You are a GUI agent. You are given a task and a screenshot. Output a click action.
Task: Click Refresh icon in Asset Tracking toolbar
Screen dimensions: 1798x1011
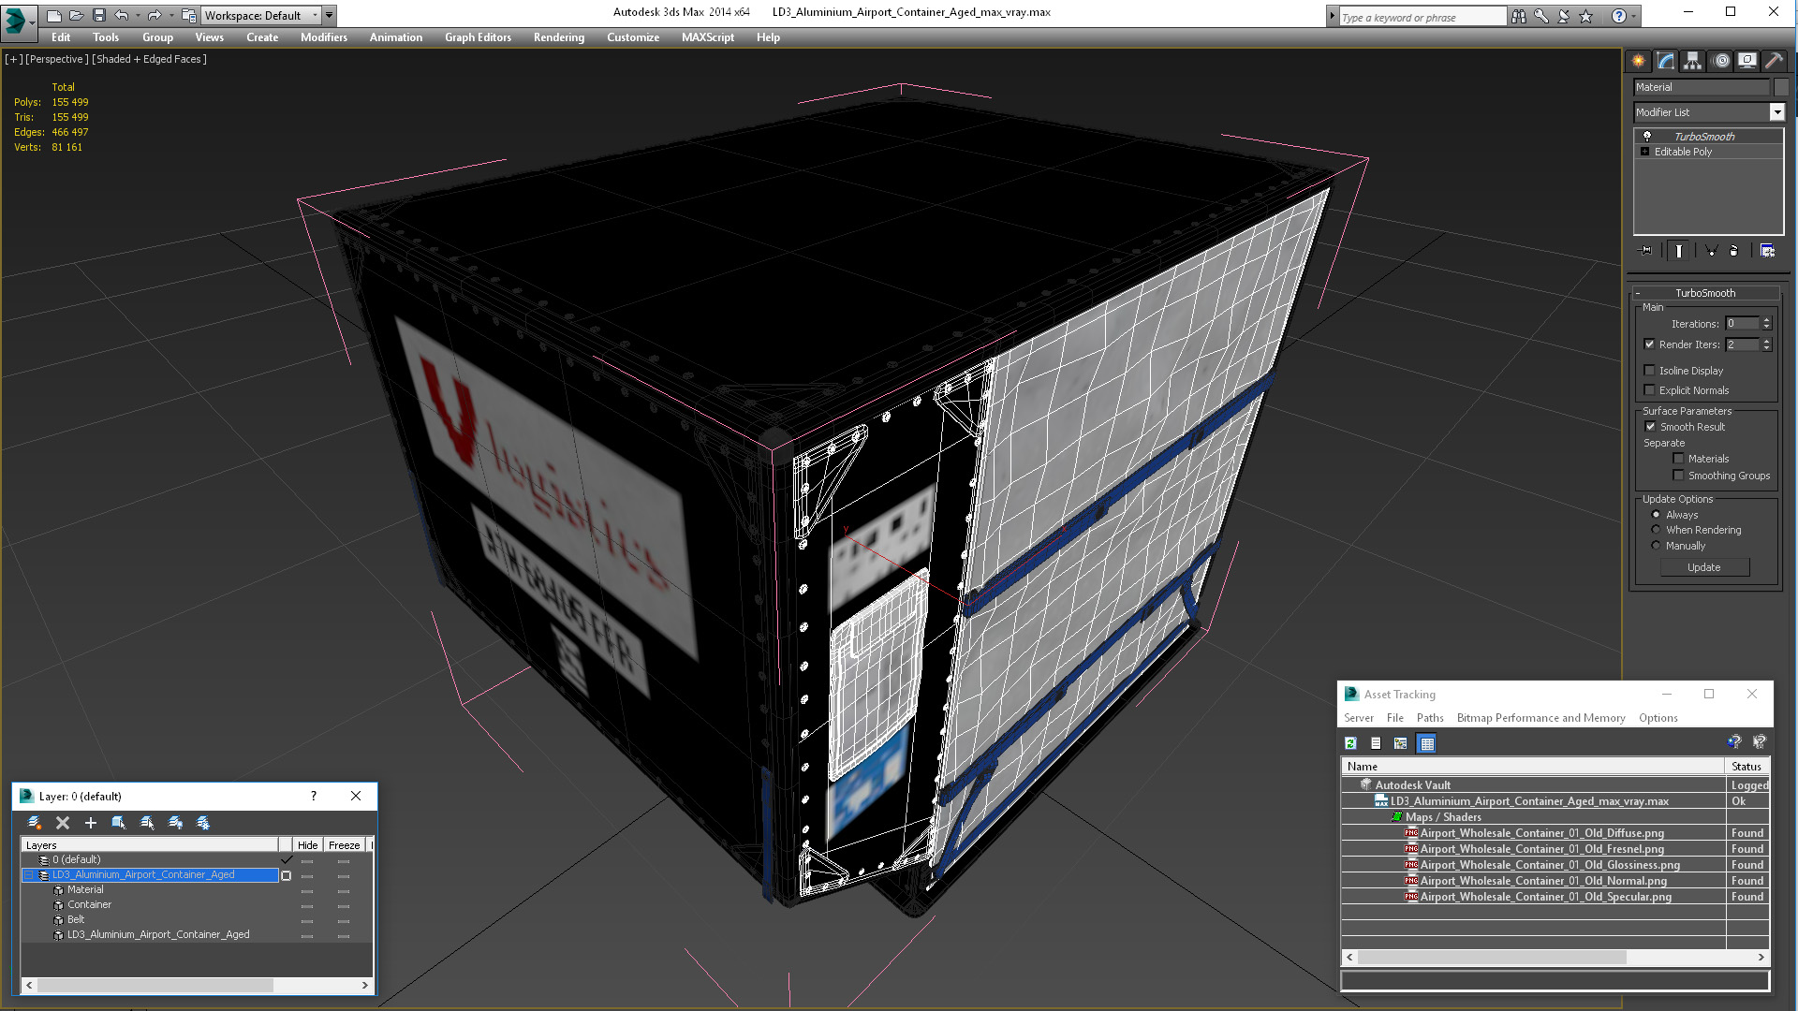tap(1351, 743)
